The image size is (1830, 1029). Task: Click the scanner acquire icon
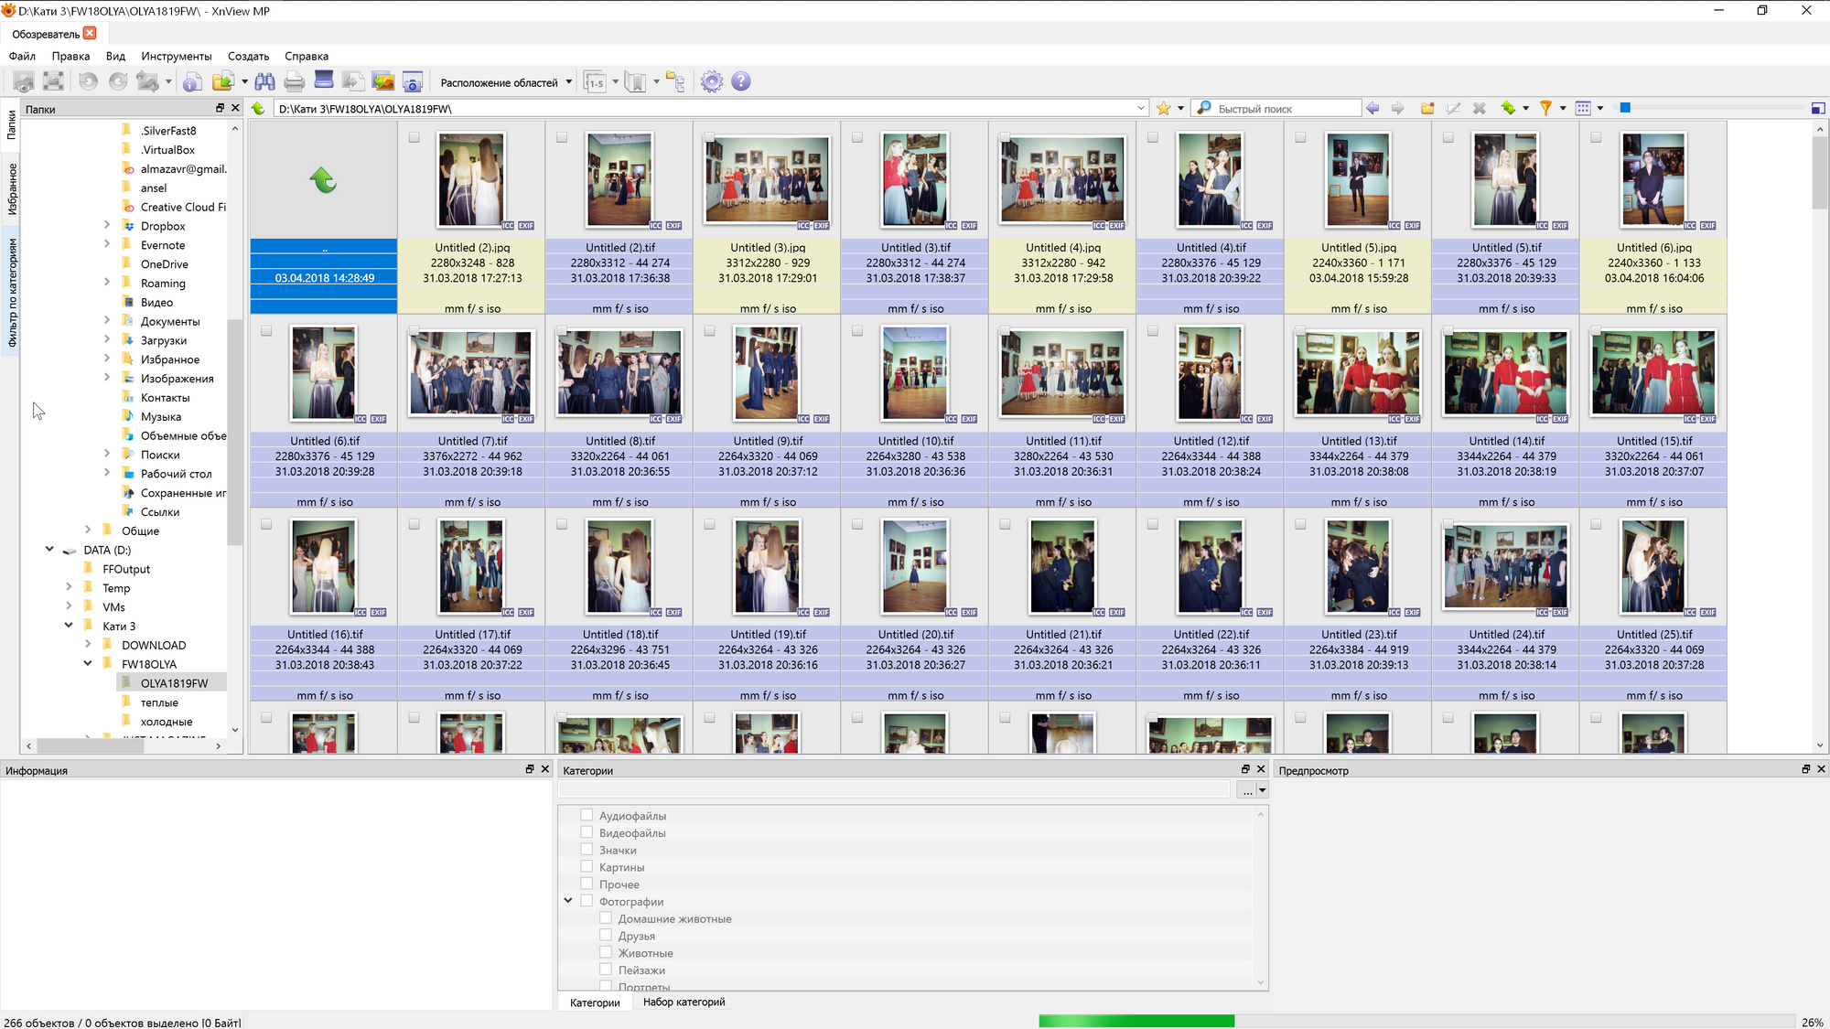coord(324,80)
